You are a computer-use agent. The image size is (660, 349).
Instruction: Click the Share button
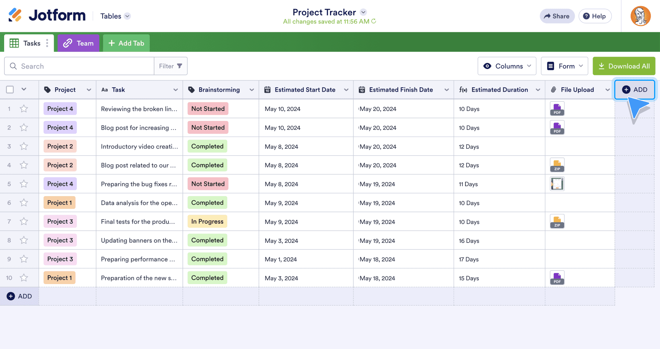coord(557,16)
